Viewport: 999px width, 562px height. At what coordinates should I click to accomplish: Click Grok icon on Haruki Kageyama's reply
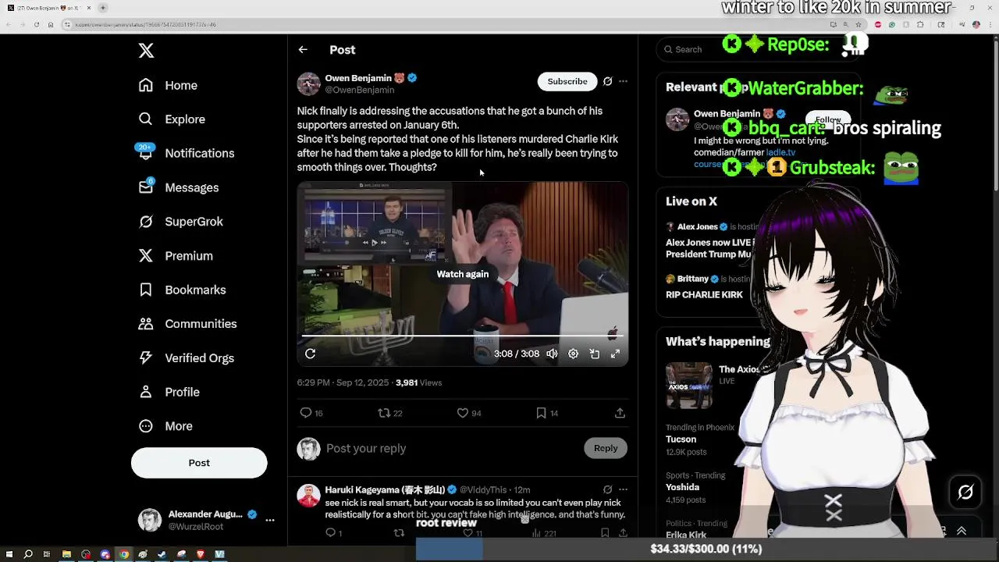click(607, 489)
